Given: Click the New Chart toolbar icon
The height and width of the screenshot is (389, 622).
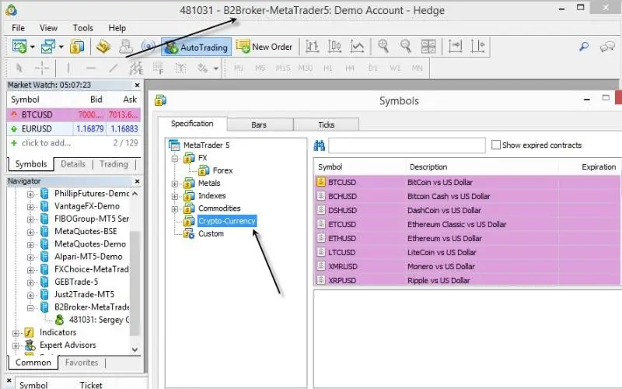Looking at the screenshot, I should point(19,47).
